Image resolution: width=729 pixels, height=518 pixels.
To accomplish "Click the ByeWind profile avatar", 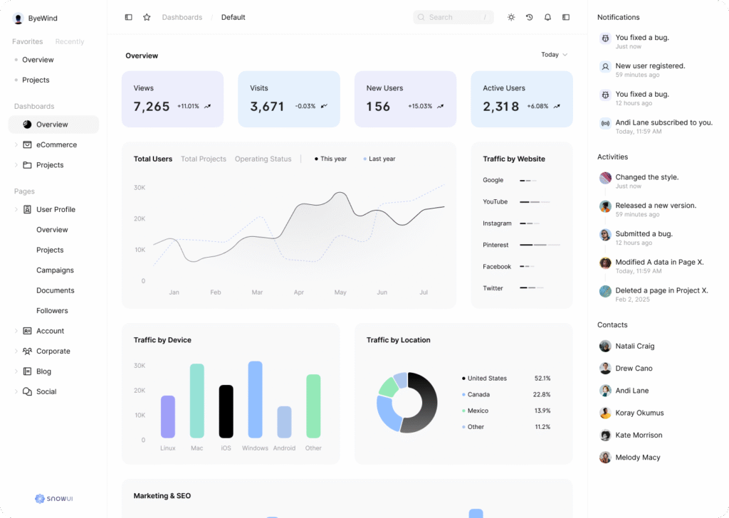I will tap(19, 18).
